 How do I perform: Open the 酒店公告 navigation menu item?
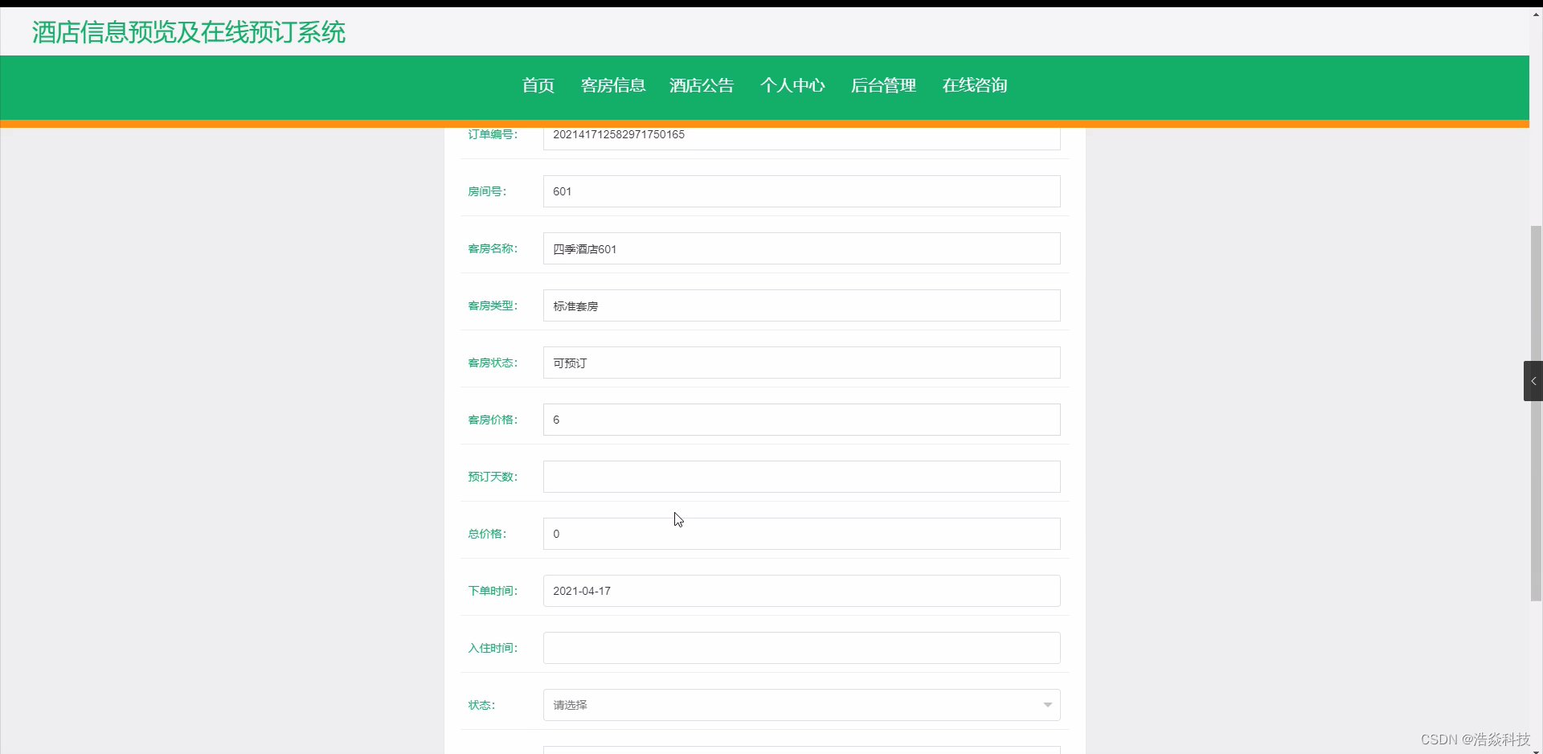coord(700,85)
